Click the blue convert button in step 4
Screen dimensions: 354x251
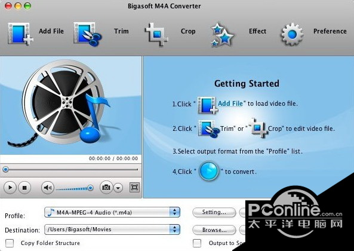[208, 171]
